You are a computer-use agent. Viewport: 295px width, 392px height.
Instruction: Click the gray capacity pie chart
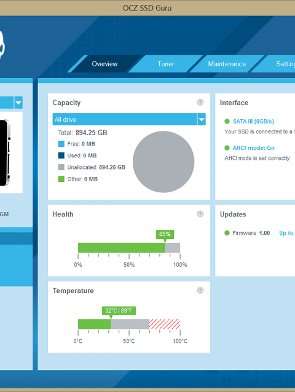coord(163,162)
